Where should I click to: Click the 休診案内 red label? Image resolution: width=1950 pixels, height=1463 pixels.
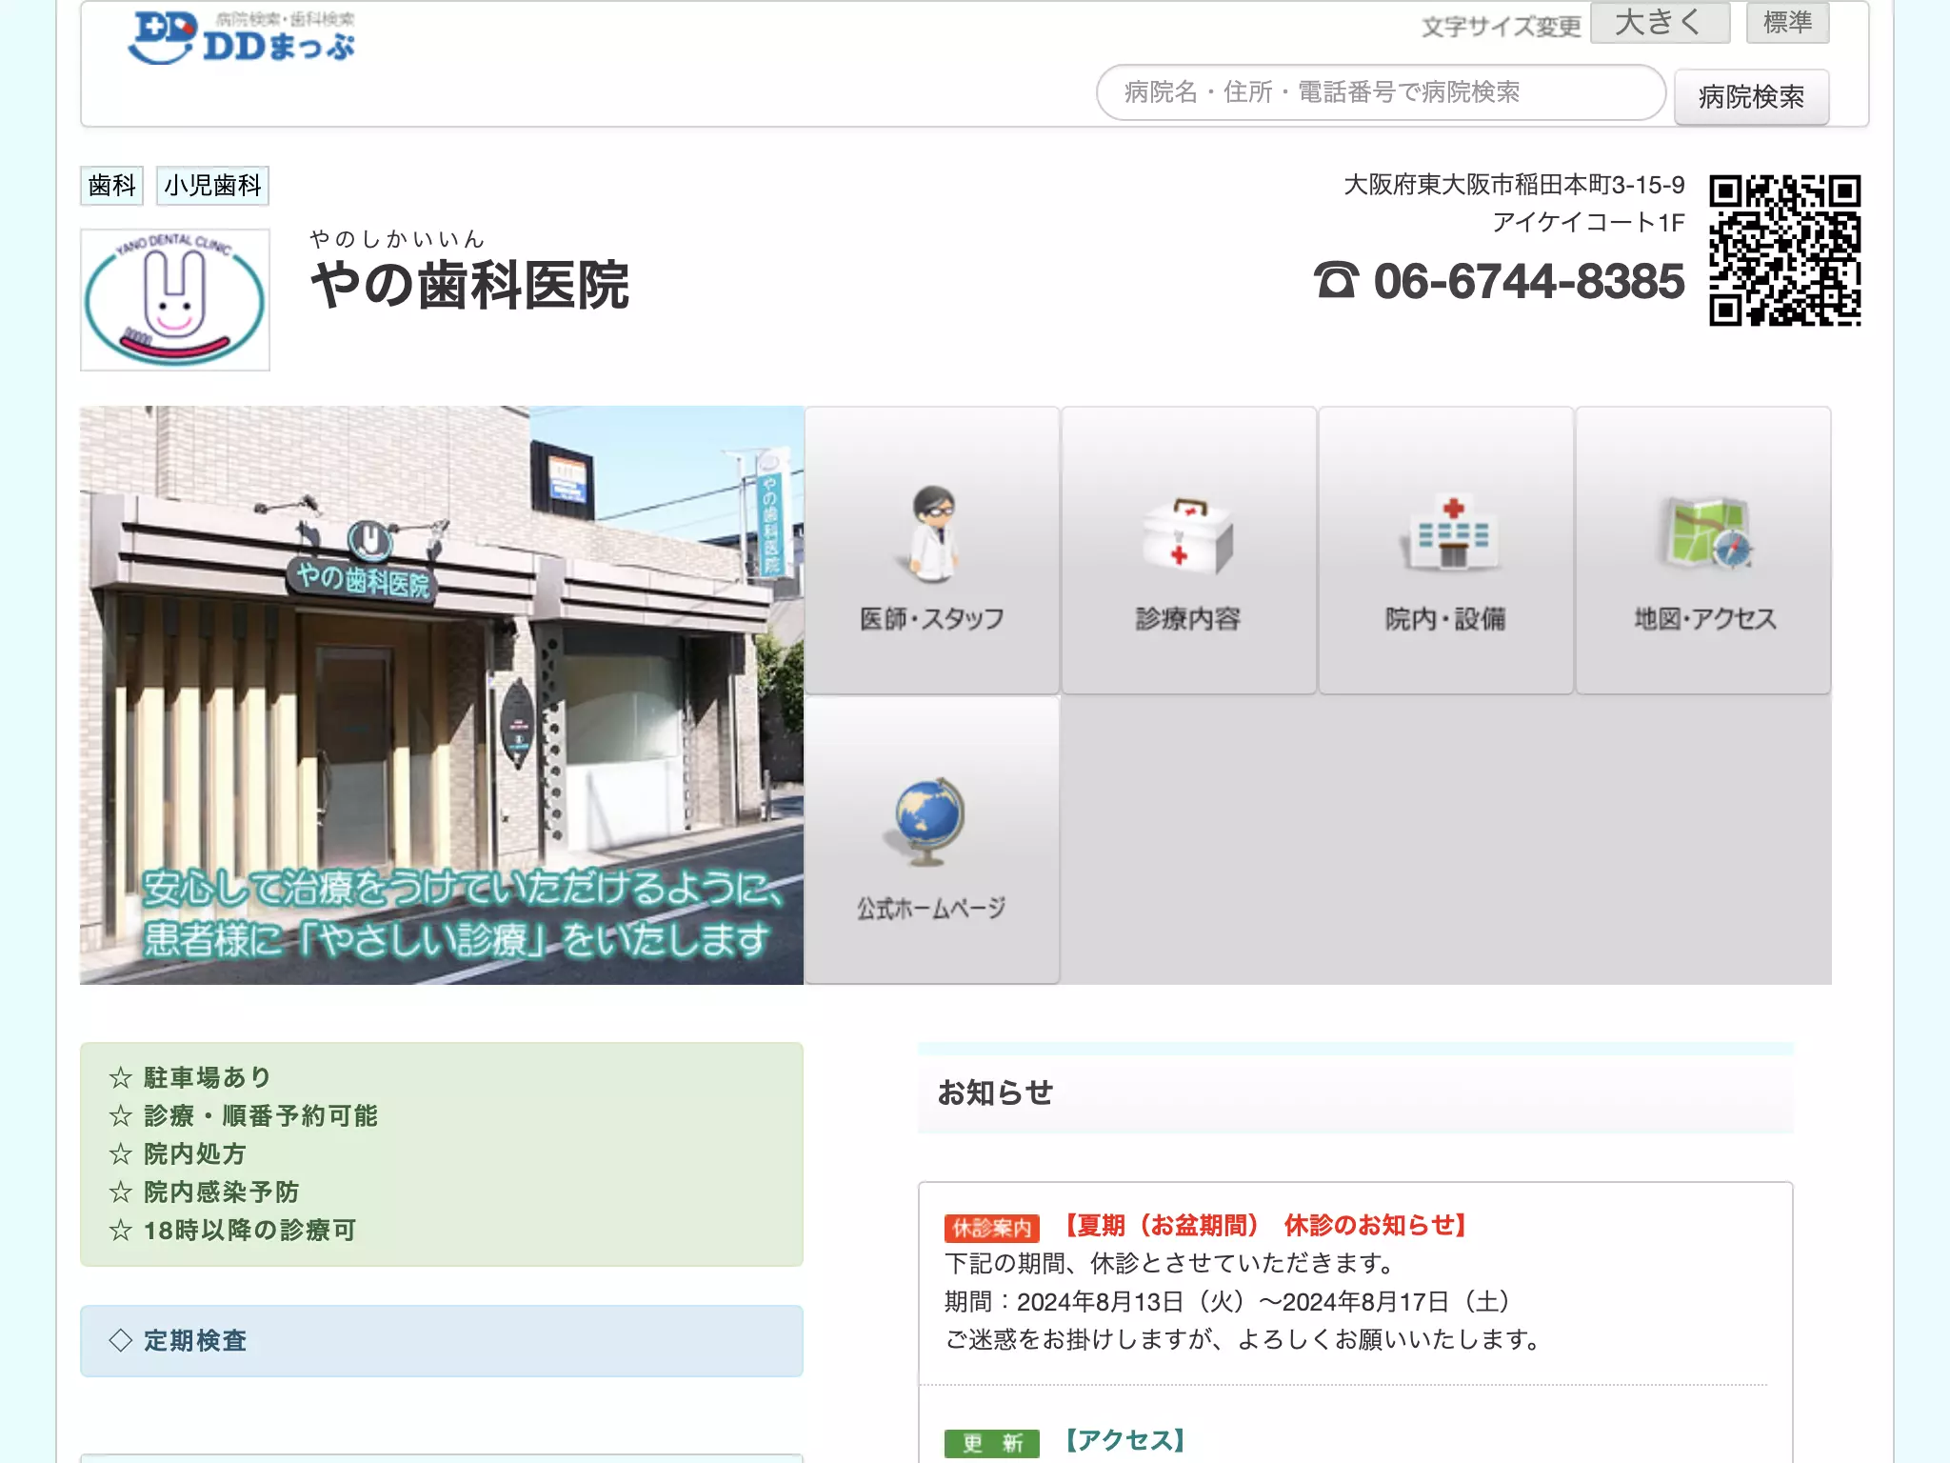coord(991,1229)
